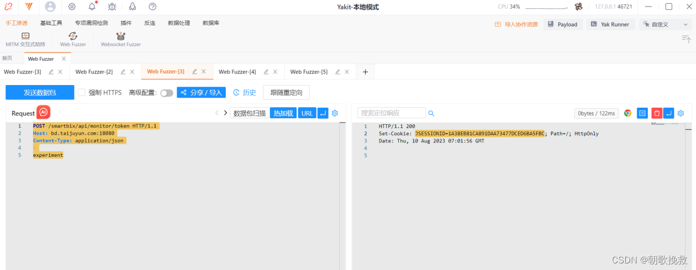696x270 pixels.
Task: Add a new fuzzer tab with plus
Action: pyautogui.click(x=365, y=72)
